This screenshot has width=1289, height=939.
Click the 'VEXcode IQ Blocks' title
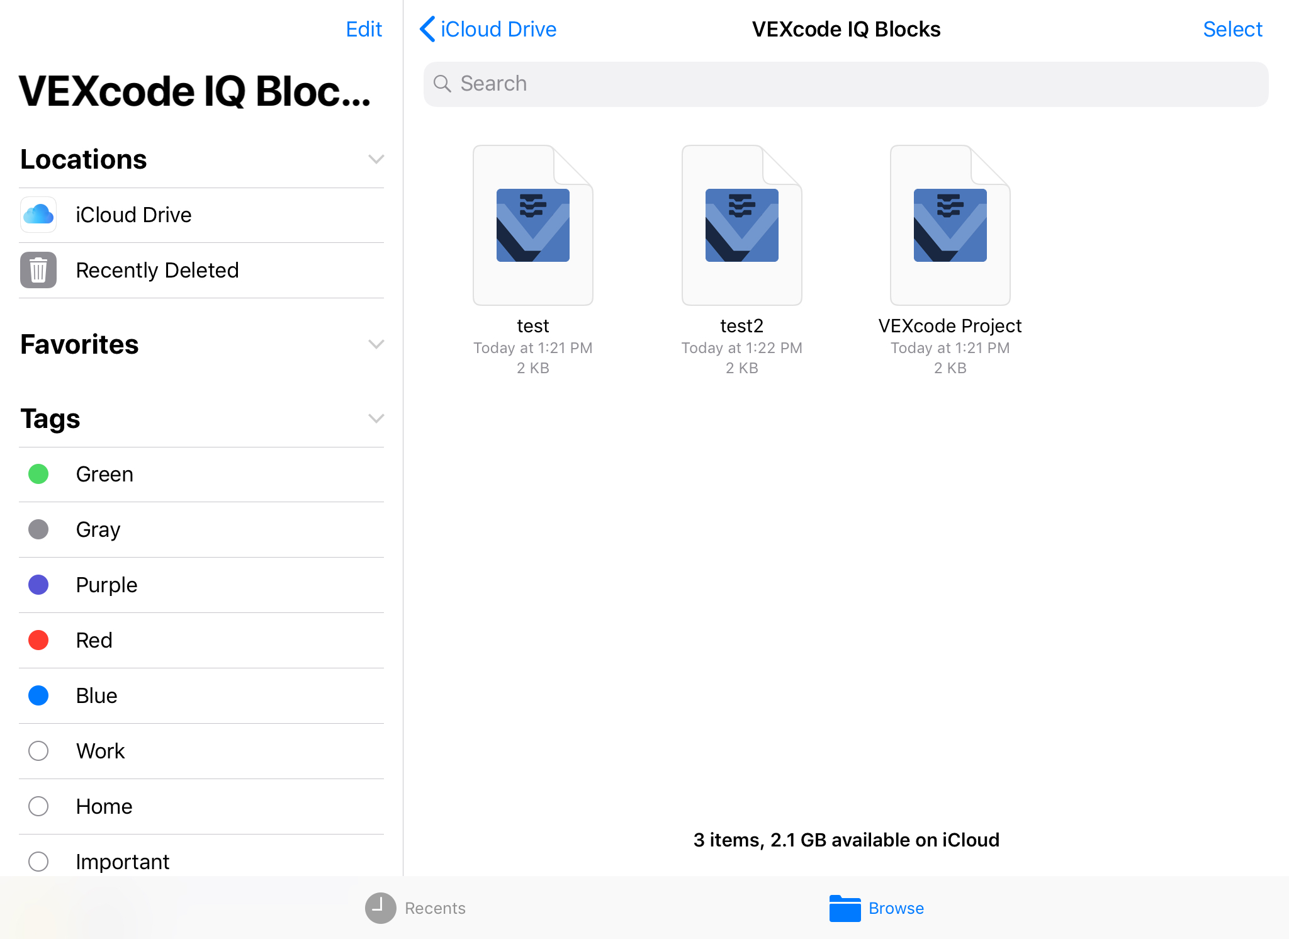(846, 29)
